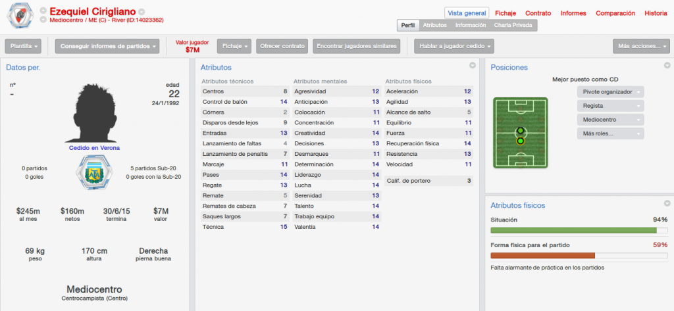Click the lower circular icon left of Mediocentro subtitle
Image resolution: width=674 pixels, height=311 pixels.
tap(43, 20)
